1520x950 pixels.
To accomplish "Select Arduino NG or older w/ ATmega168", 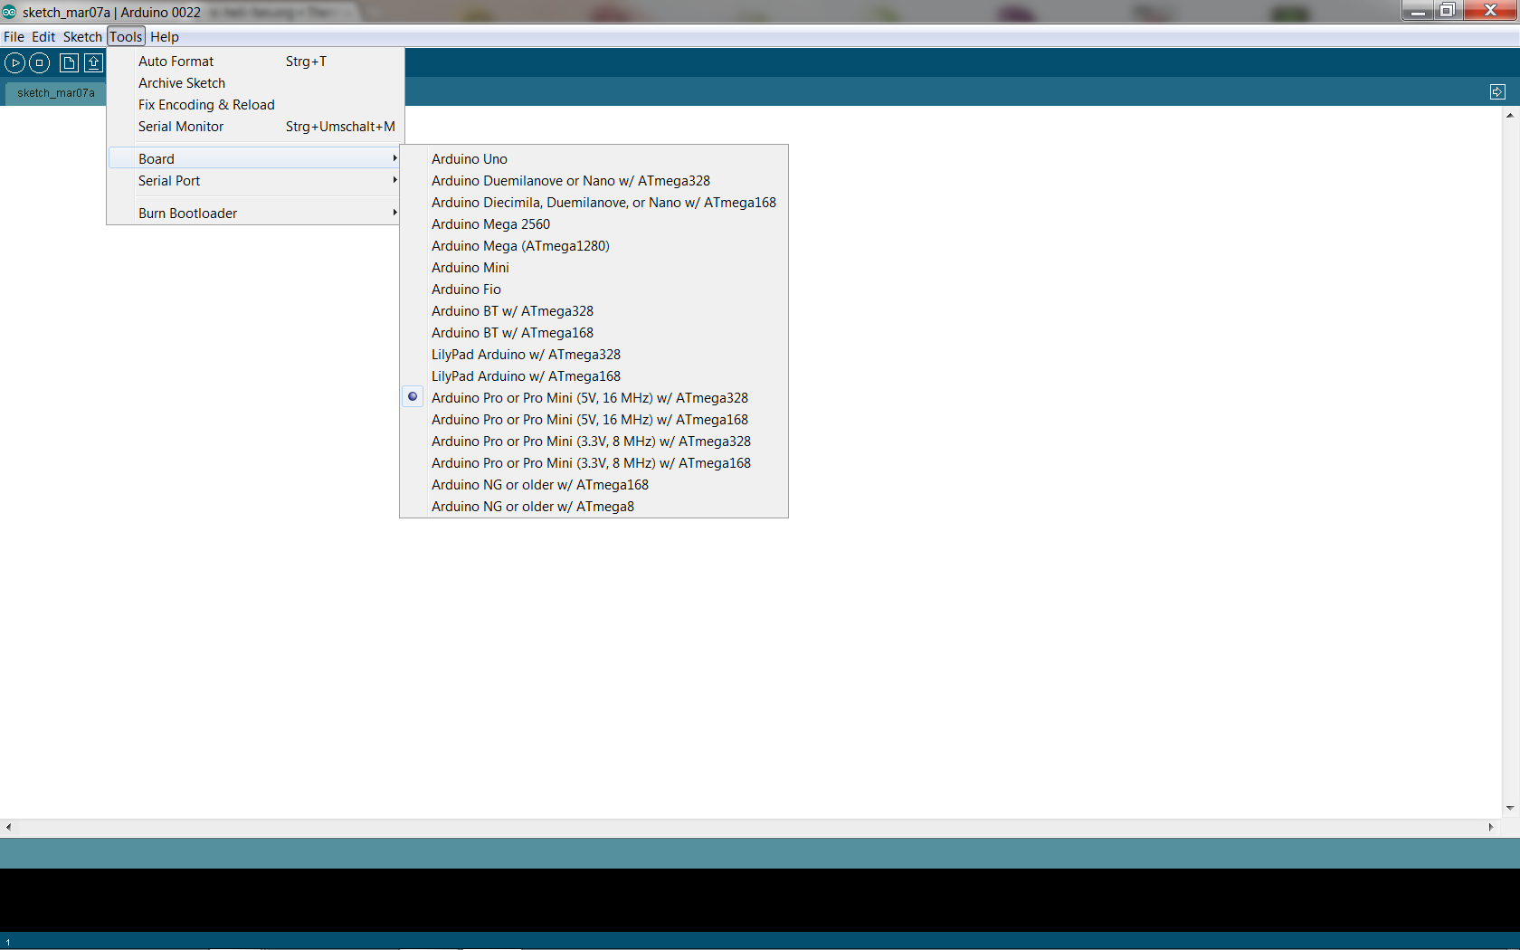I will (x=594, y=484).
